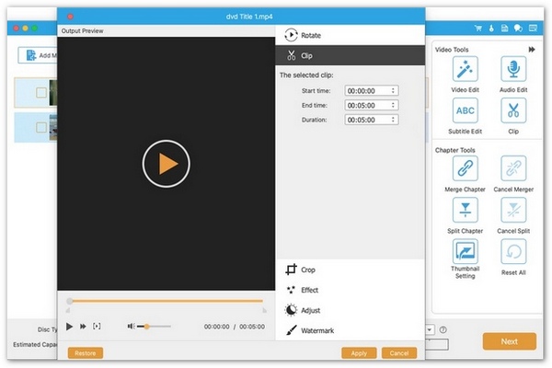The image size is (552, 368).
Task: Click the Cancel button
Action: pyautogui.click(x=399, y=353)
